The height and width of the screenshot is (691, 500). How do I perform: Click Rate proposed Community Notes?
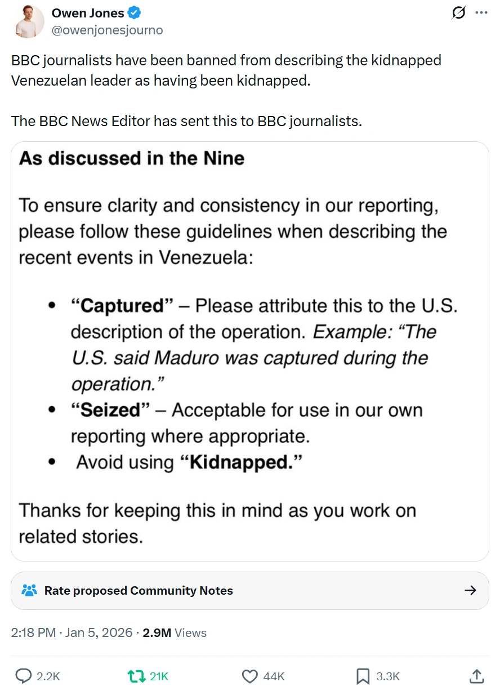(139, 590)
